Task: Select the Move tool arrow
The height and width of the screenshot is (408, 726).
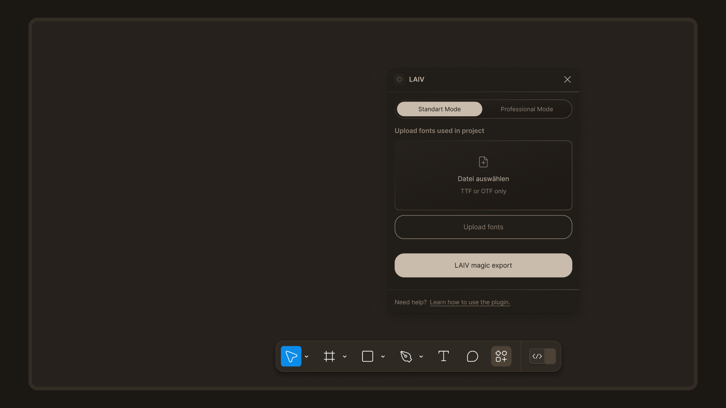Action: point(291,356)
